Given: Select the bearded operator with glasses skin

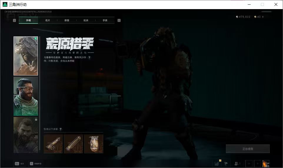Looking at the screenshot, I should pyautogui.click(x=26, y=96).
